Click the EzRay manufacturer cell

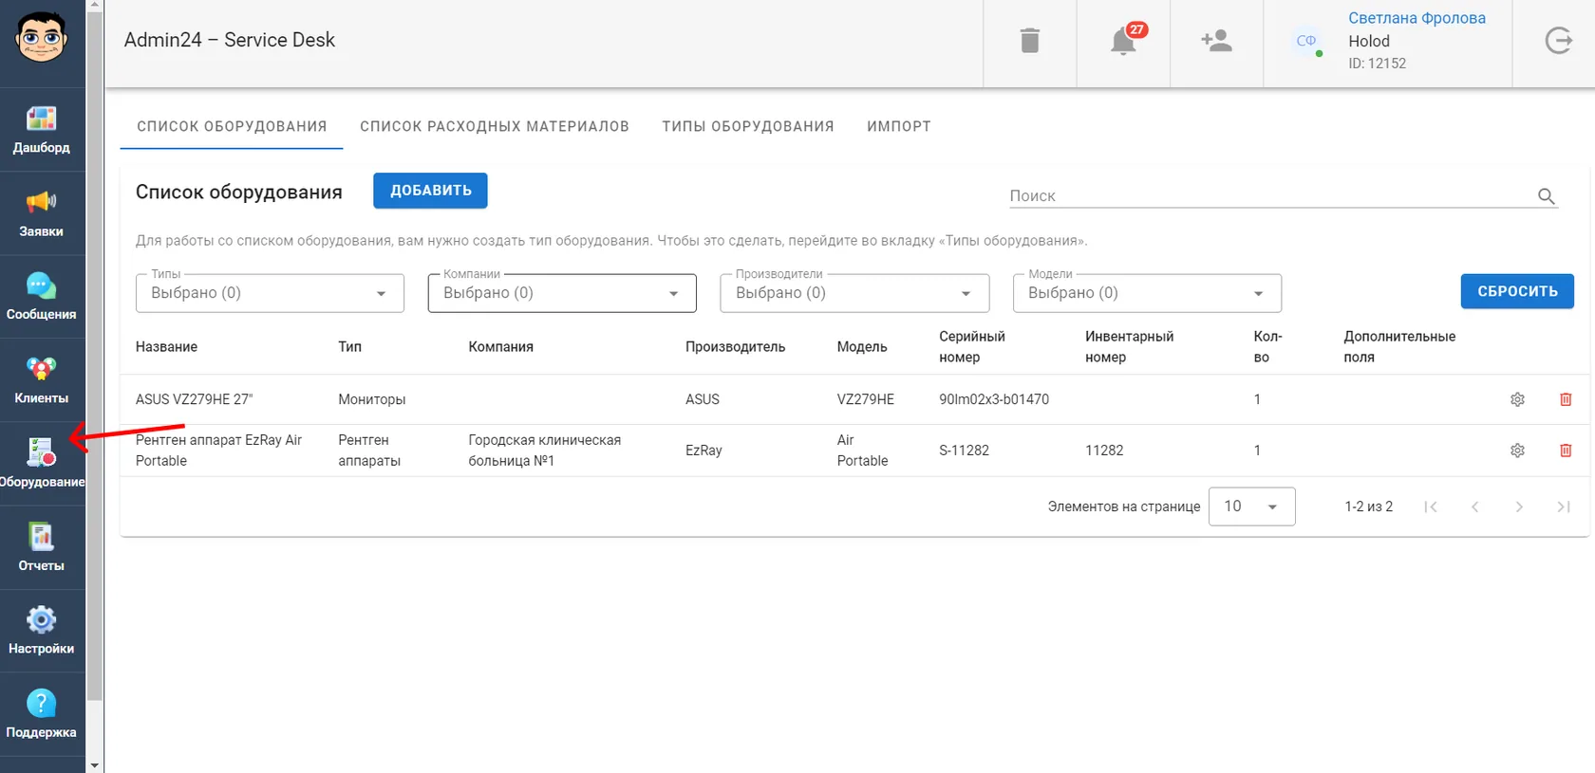(704, 451)
